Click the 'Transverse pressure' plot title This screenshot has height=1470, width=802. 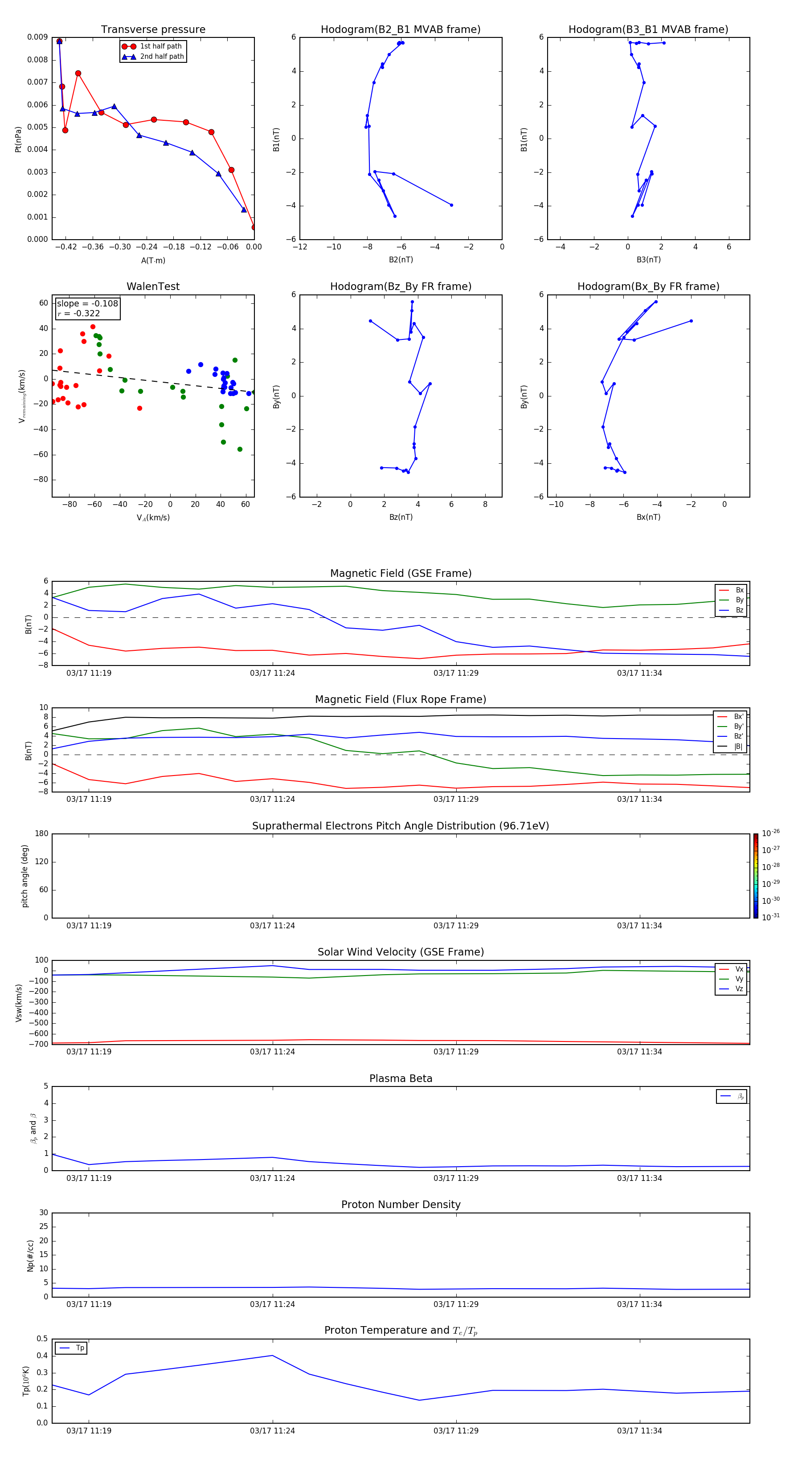coord(153,30)
